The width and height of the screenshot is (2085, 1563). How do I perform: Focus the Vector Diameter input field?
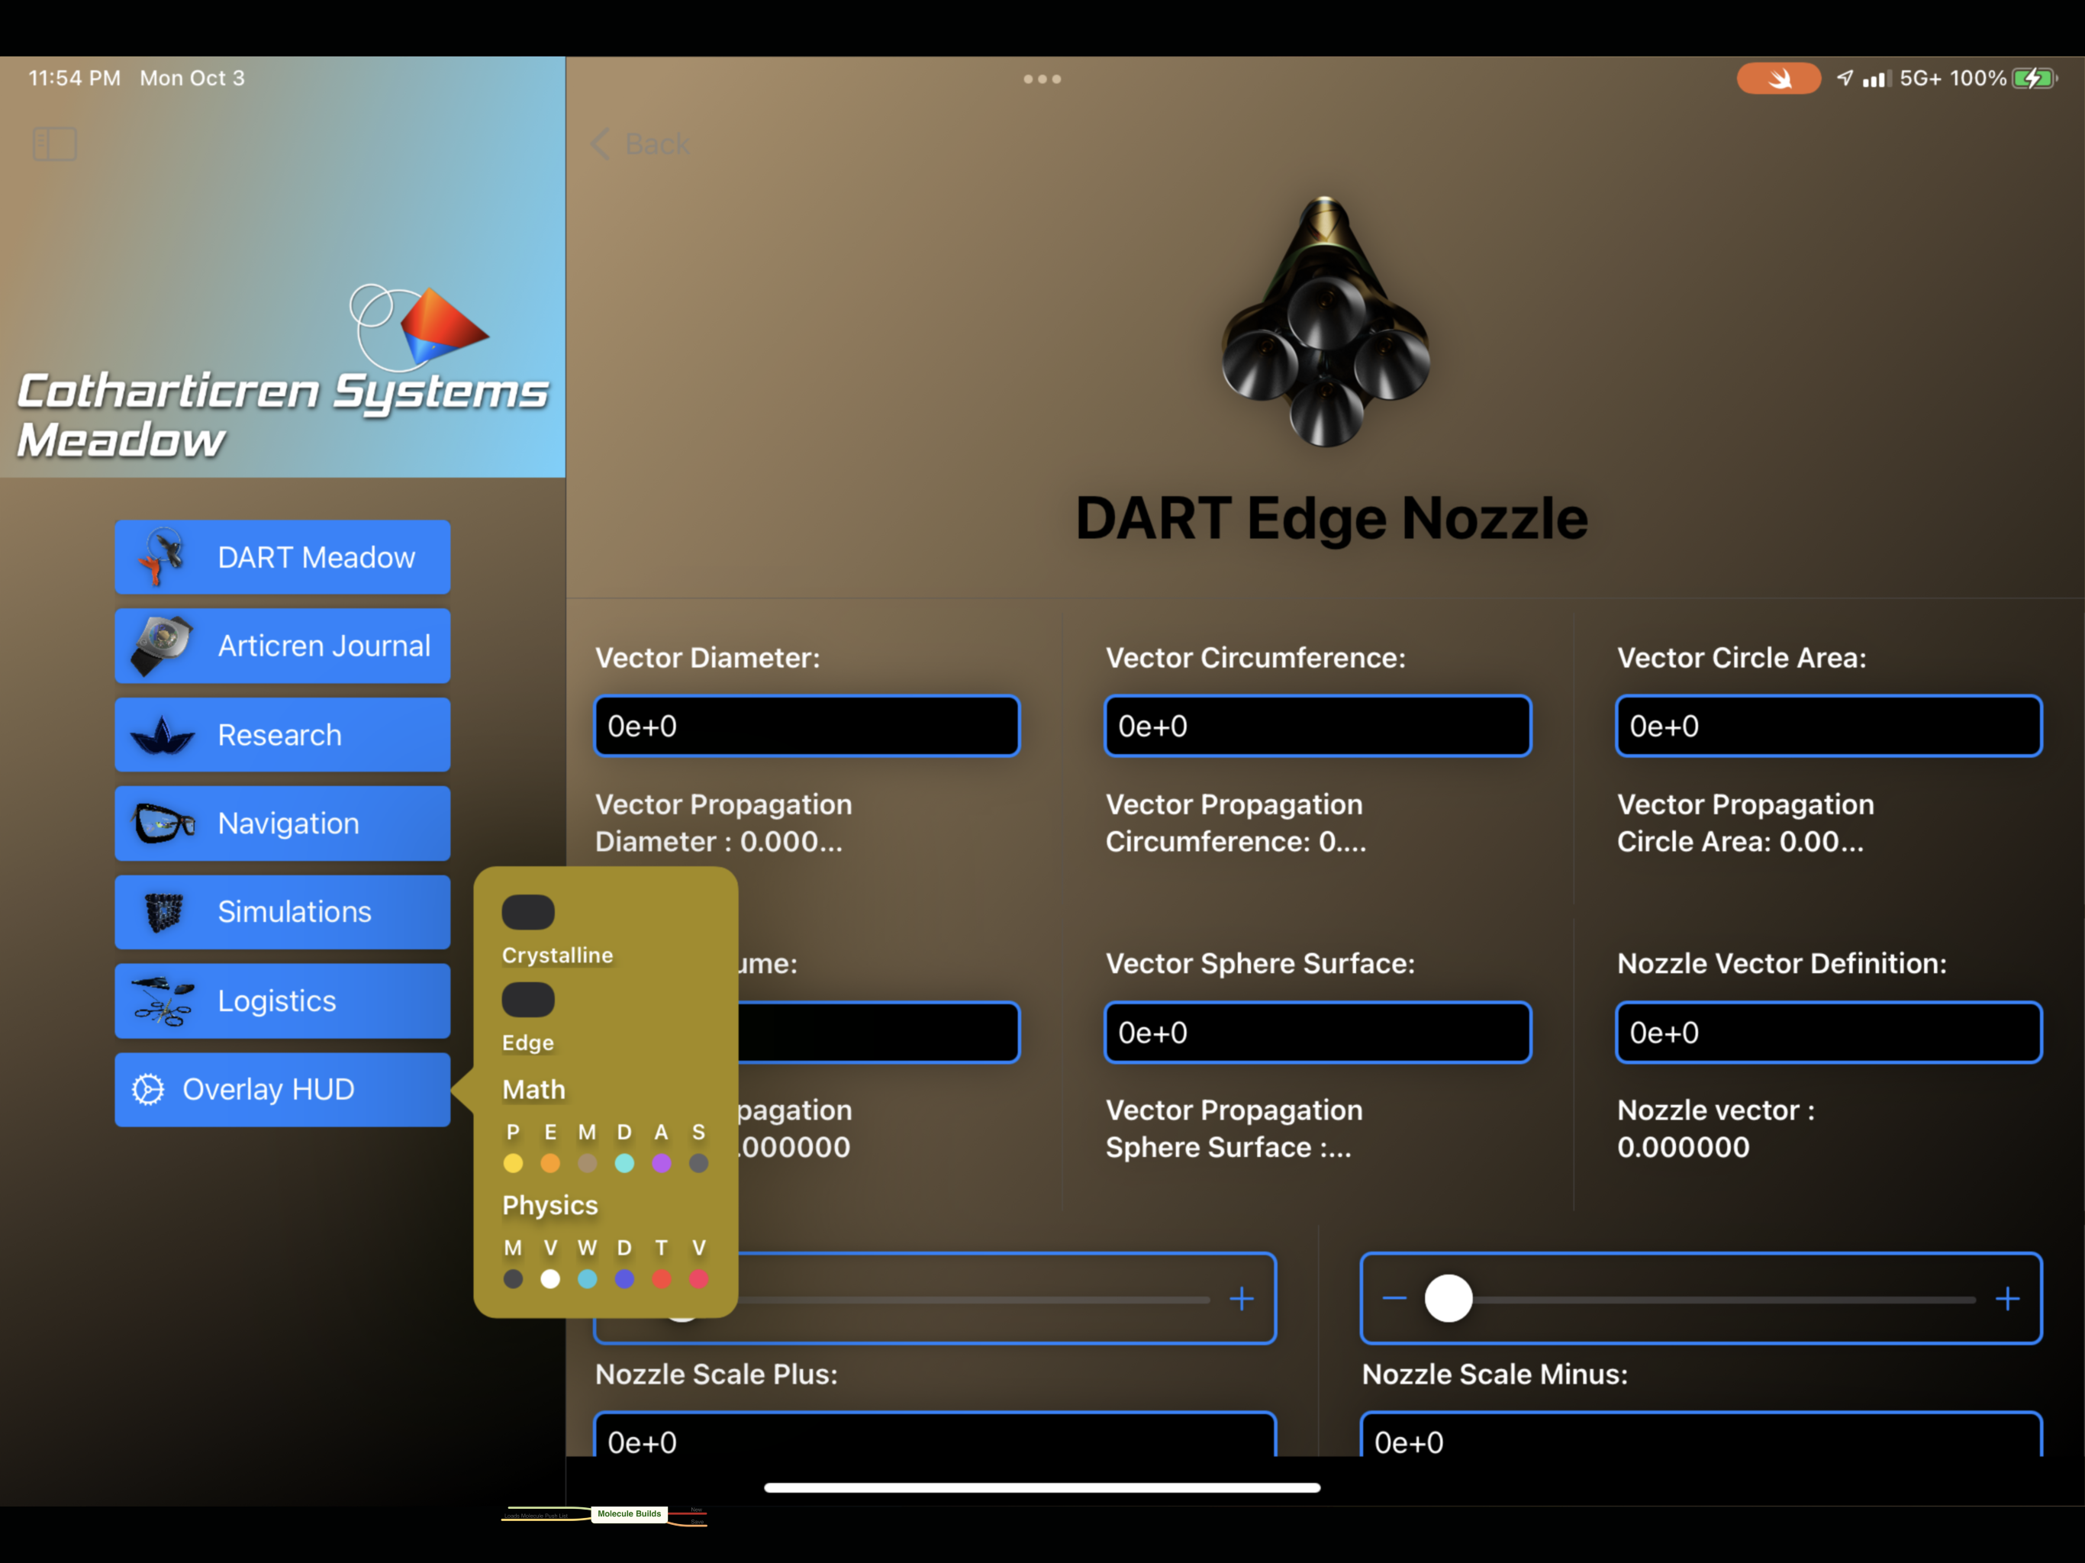coord(807,726)
